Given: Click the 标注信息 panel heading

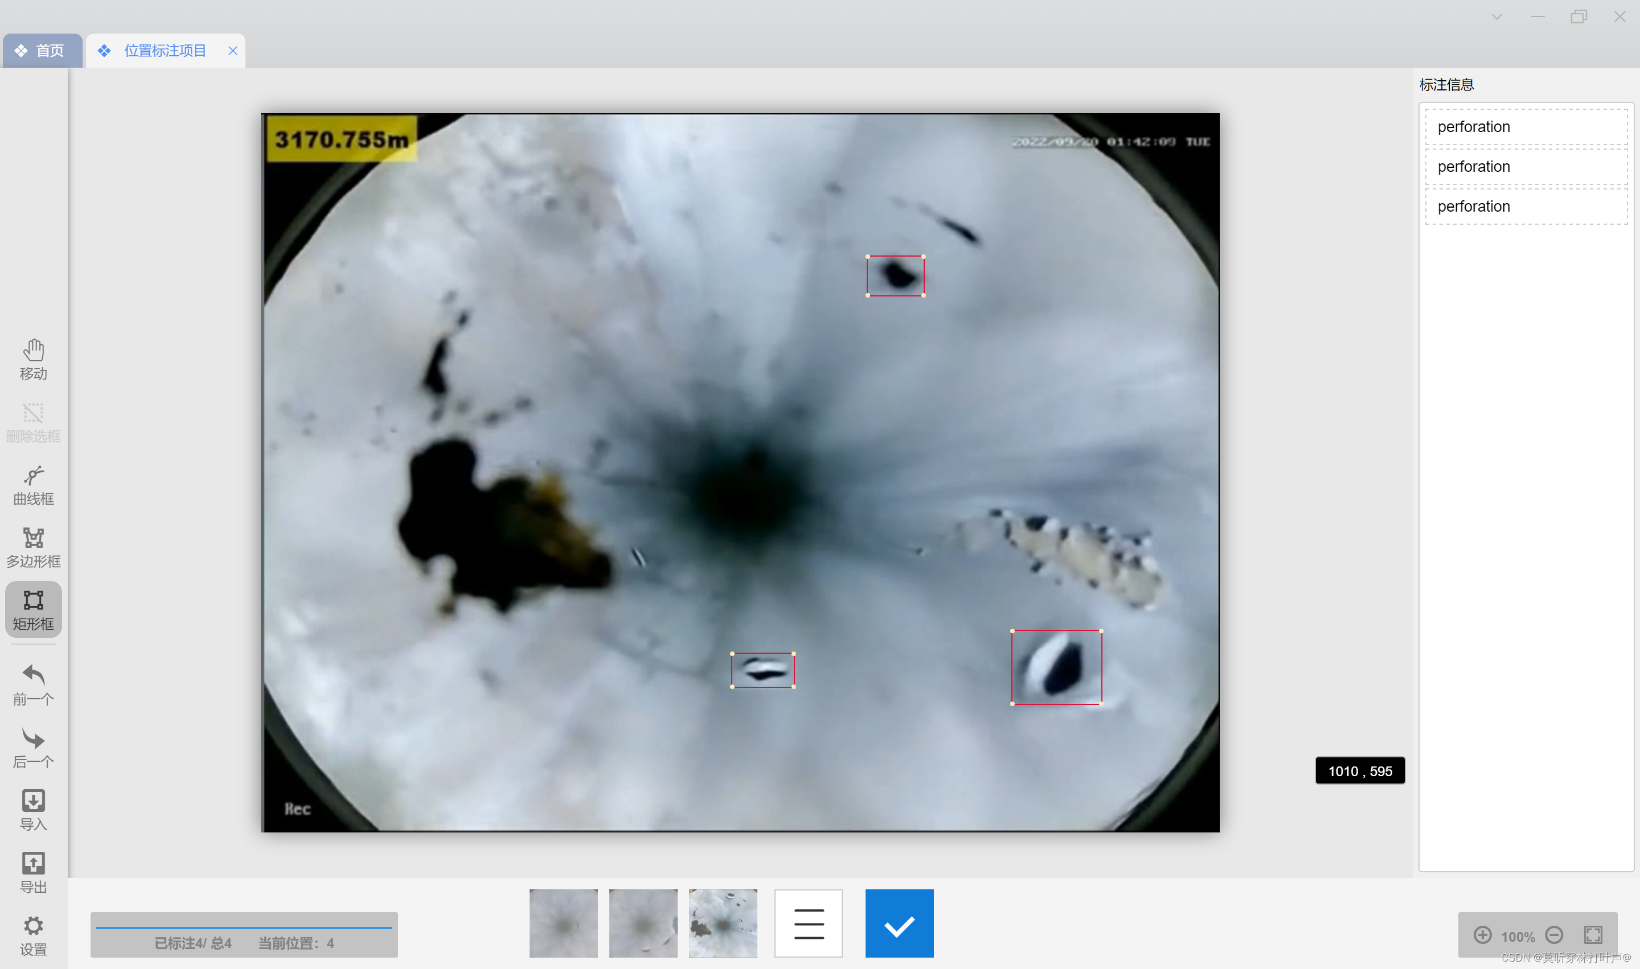Looking at the screenshot, I should point(1446,85).
